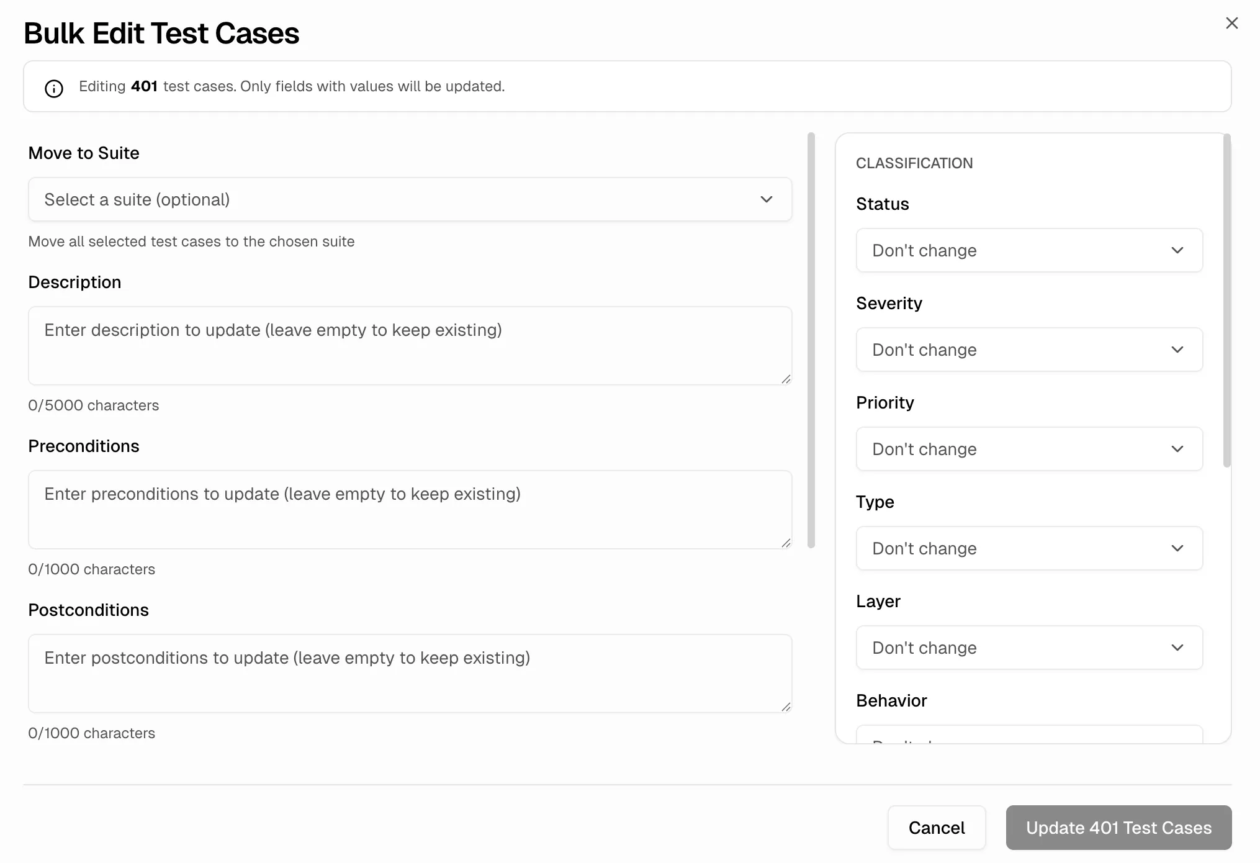Open the Status Don't change dropdown

click(1029, 250)
